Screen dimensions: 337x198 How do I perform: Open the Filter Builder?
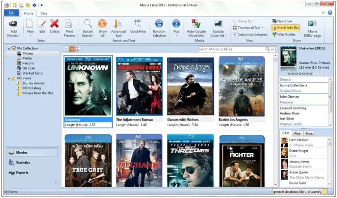[284, 34]
